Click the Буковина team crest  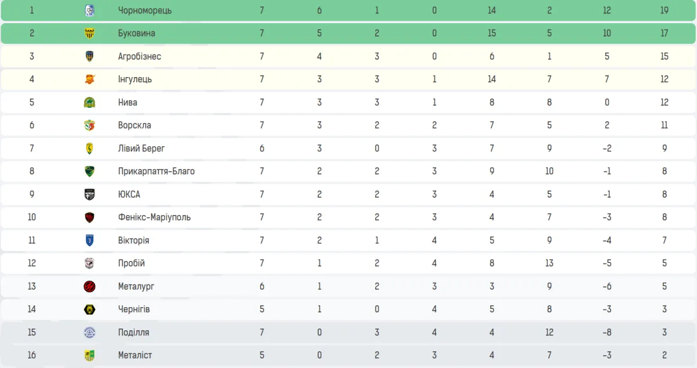pyautogui.click(x=89, y=33)
